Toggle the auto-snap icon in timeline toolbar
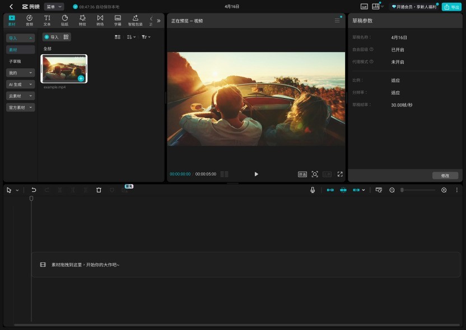The width and height of the screenshot is (466, 330). click(343, 190)
